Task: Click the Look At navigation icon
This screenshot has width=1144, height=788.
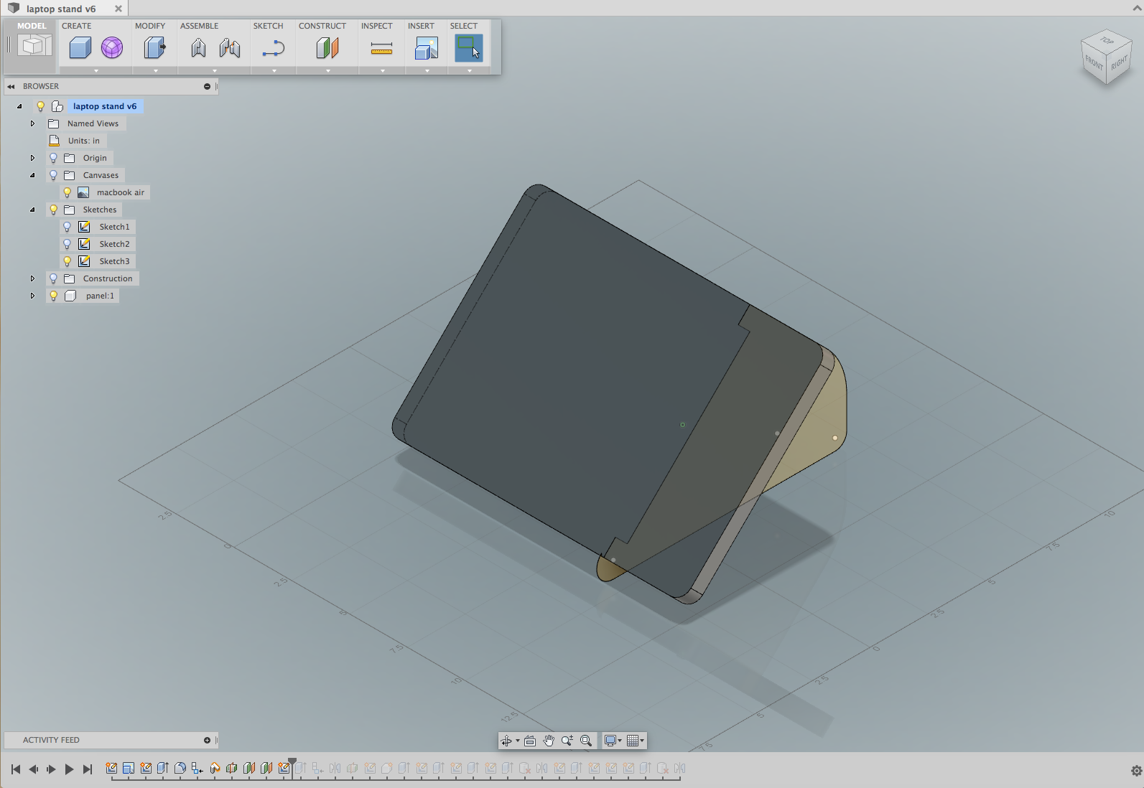Action: 530,741
